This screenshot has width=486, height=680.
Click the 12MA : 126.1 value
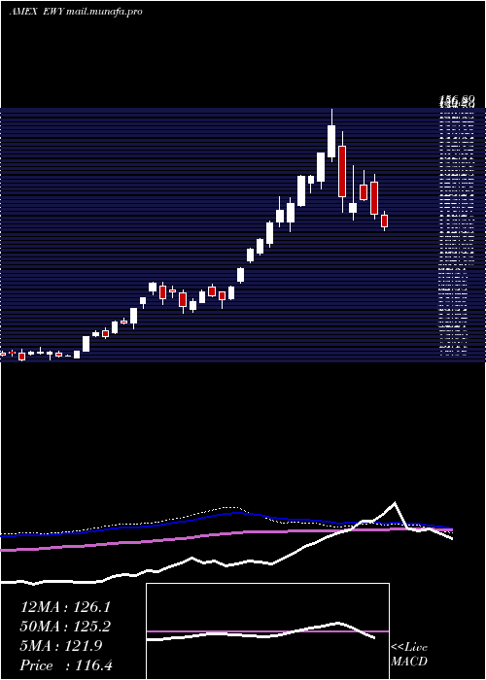[x=65, y=607]
